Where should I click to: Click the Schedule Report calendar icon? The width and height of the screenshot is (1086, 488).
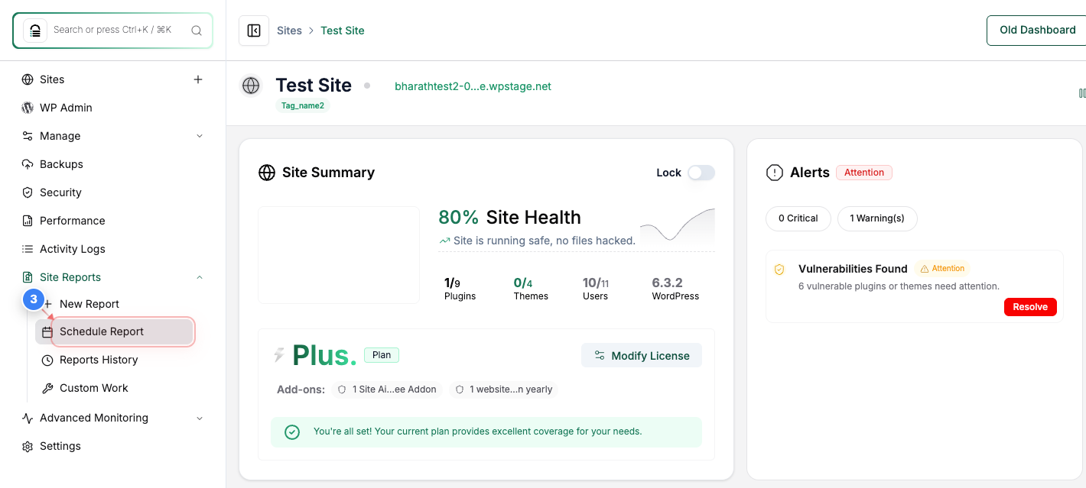[x=47, y=332]
